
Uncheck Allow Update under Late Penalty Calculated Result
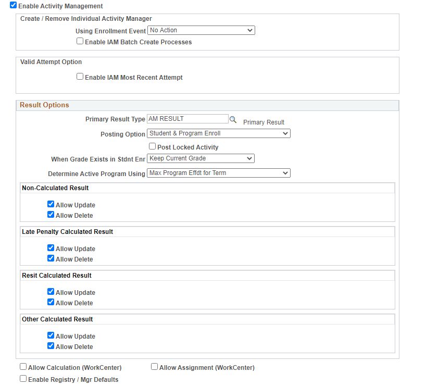coord(51,248)
